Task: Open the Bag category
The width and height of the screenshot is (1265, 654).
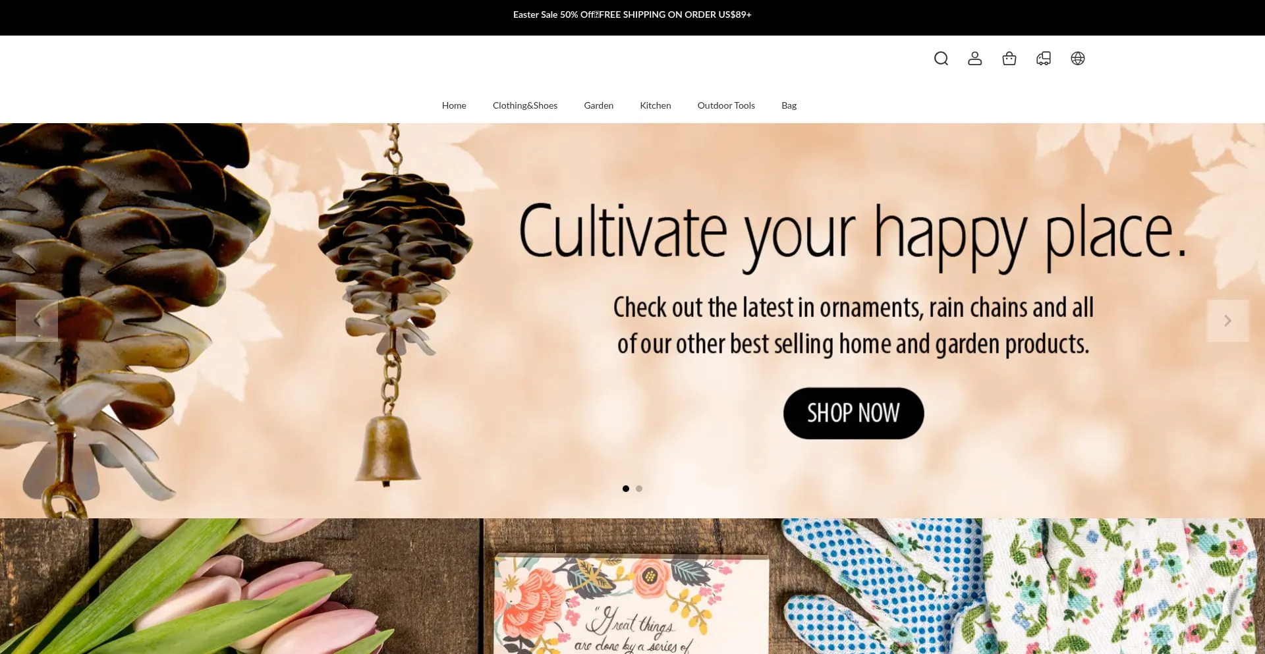Action: 789,105
